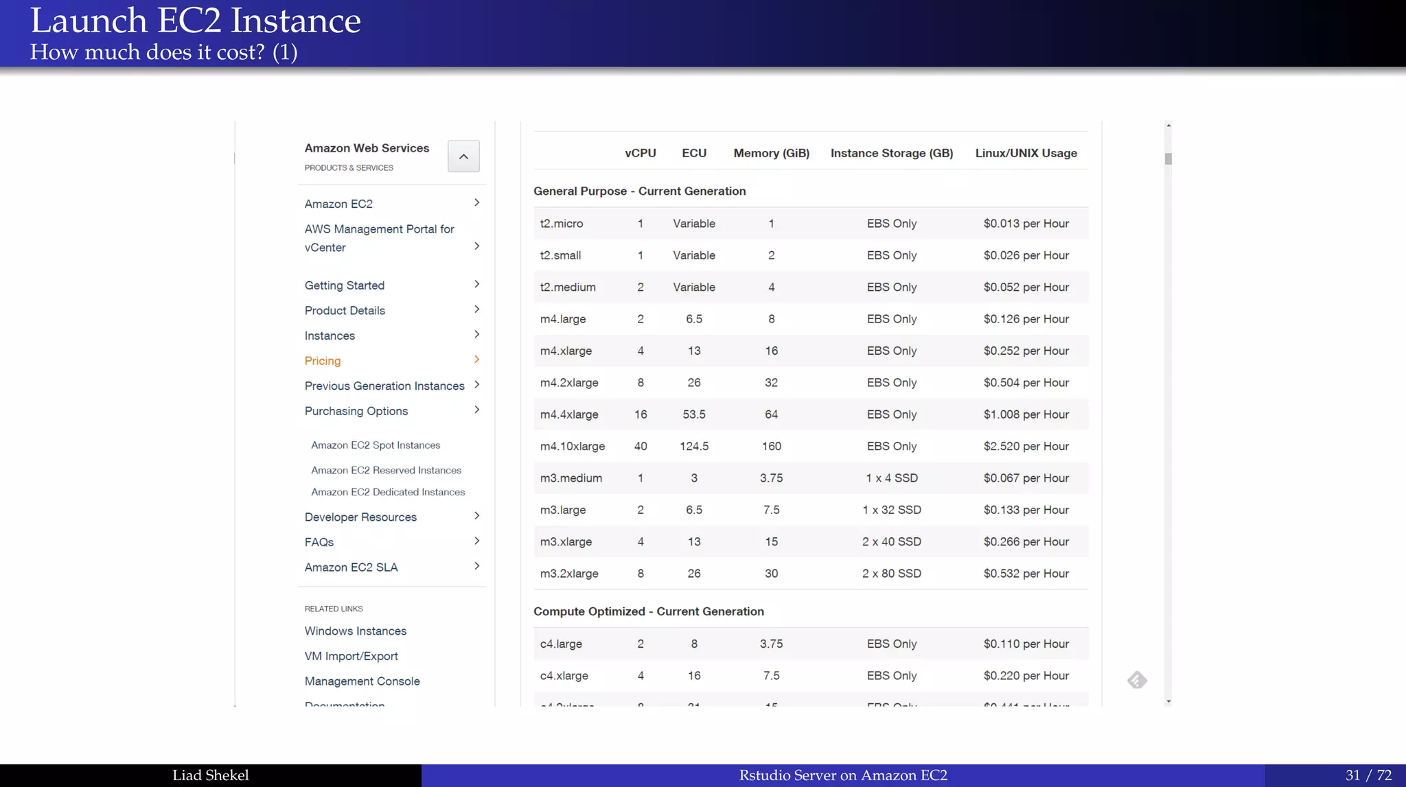
Task: Open the Windows Instances related link
Action: [x=356, y=631]
